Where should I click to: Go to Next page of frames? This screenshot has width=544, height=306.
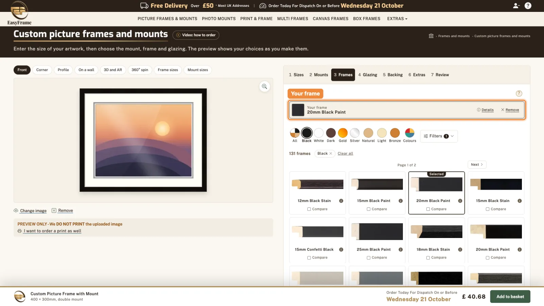(x=477, y=165)
